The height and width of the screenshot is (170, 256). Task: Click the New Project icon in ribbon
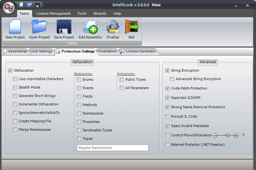tap(15, 27)
